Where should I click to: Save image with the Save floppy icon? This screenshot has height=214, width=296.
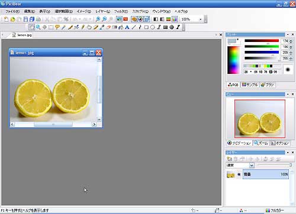coord(25,20)
